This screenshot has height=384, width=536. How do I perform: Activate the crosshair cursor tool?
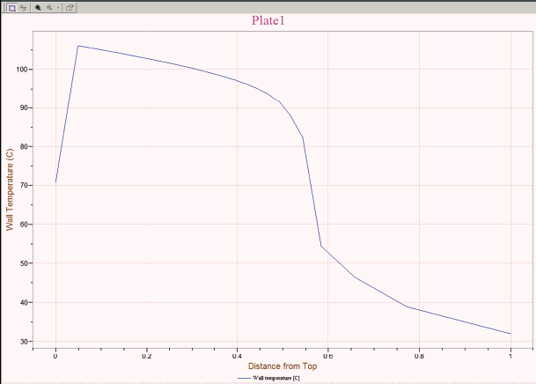pyautogui.click(x=23, y=8)
